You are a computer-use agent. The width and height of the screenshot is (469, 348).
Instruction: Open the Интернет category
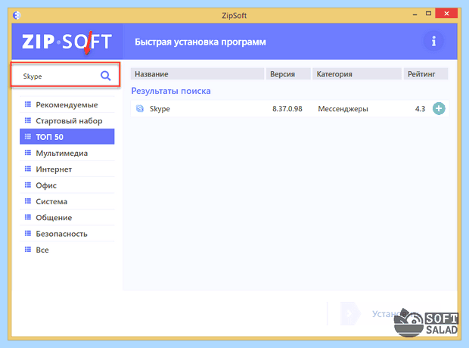(67, 169)
